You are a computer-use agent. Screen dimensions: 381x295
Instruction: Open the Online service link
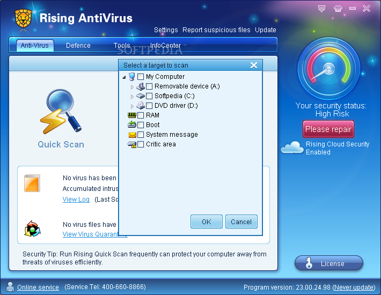[x=38, y=287]
